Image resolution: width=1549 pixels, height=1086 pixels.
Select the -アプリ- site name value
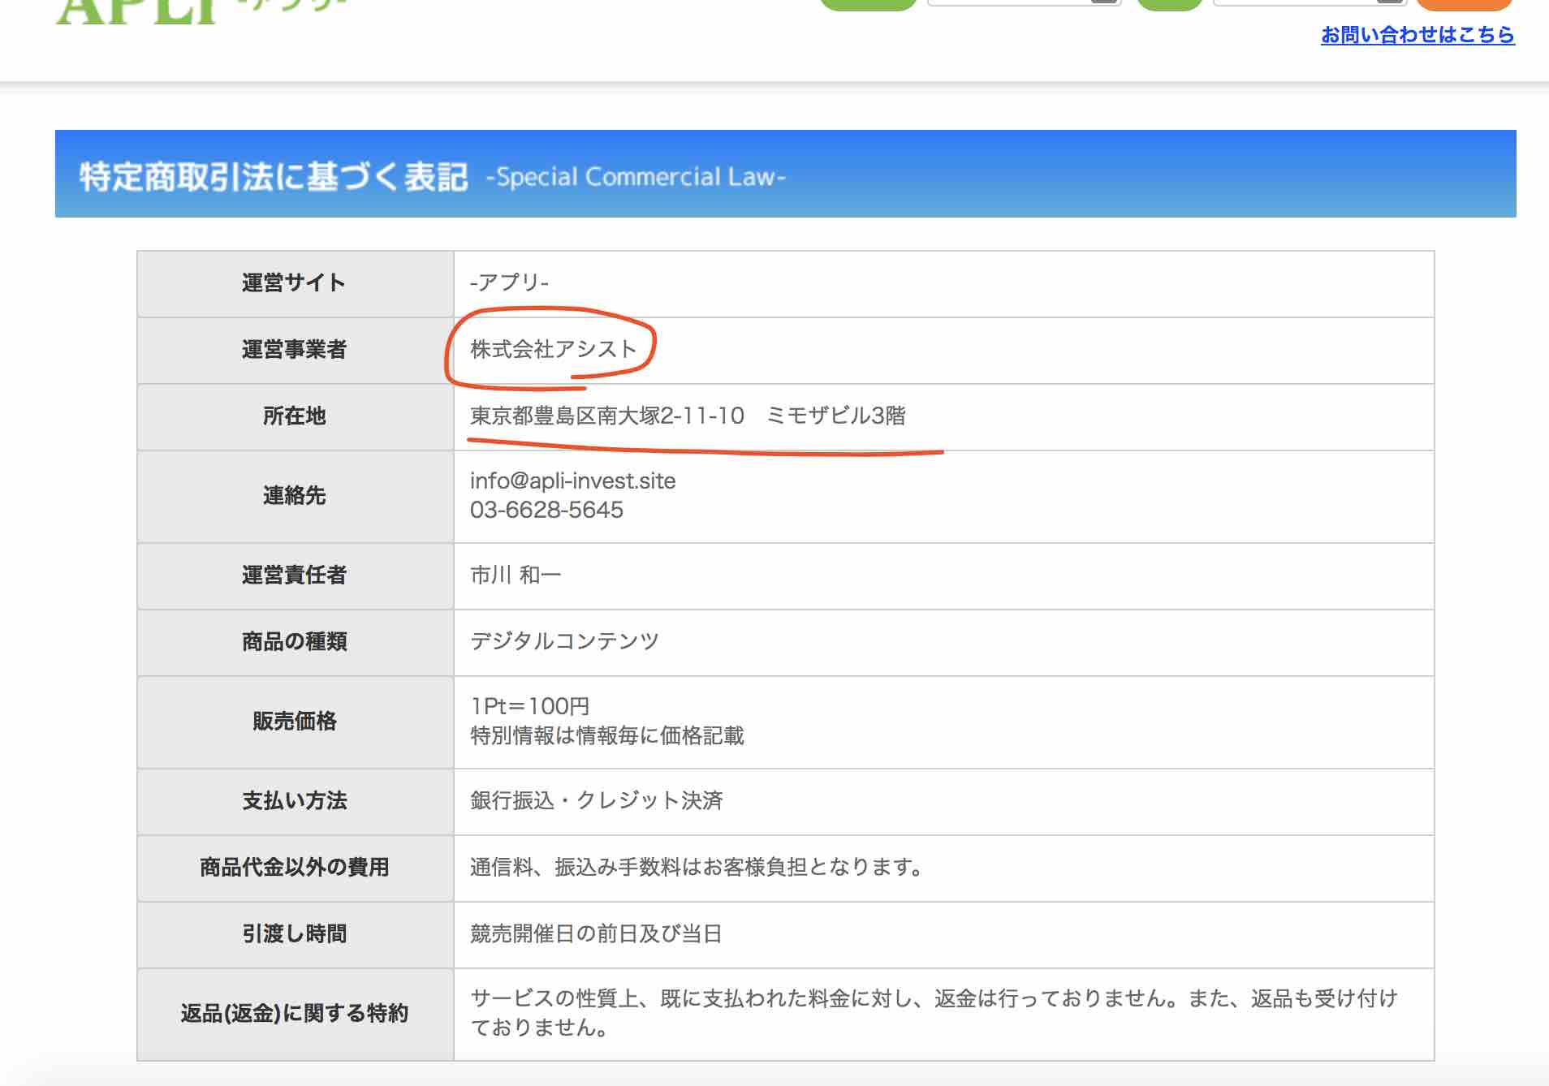509,282
